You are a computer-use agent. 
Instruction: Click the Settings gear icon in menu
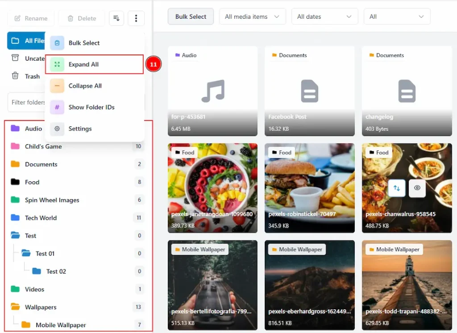(57, 129)
